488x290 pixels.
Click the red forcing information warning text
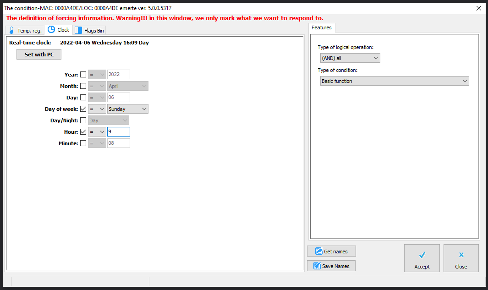164,18
